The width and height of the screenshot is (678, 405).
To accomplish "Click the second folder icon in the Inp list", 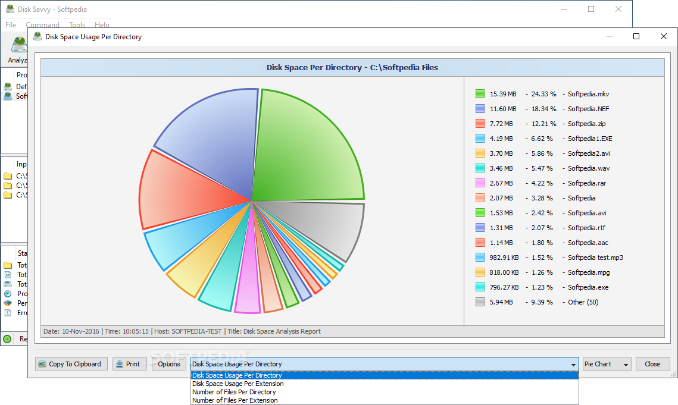I will 8,186.
